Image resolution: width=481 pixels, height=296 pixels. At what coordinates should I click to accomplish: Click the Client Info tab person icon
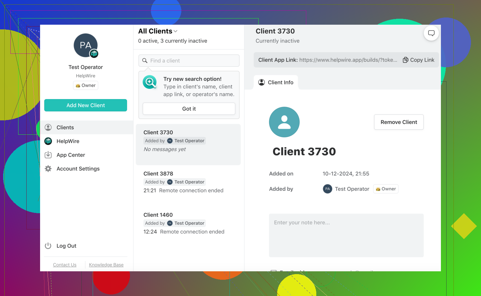click(261, 82)
